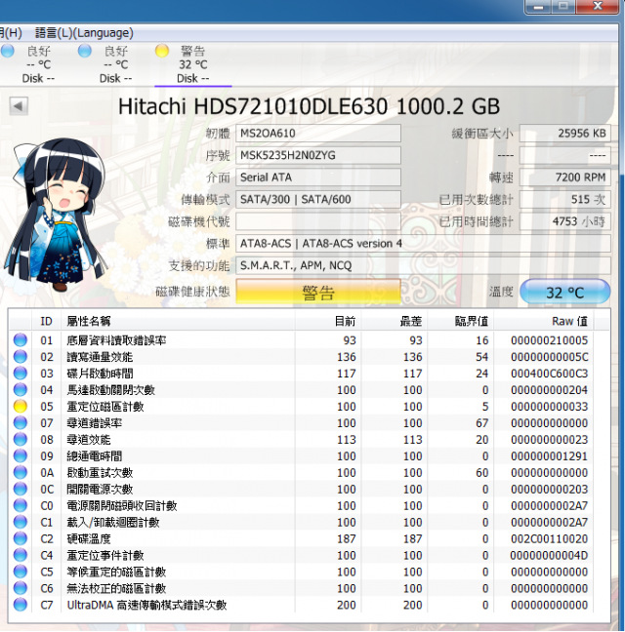
Task: Click the power on count value 515 次
Action: tap(564, 200)
